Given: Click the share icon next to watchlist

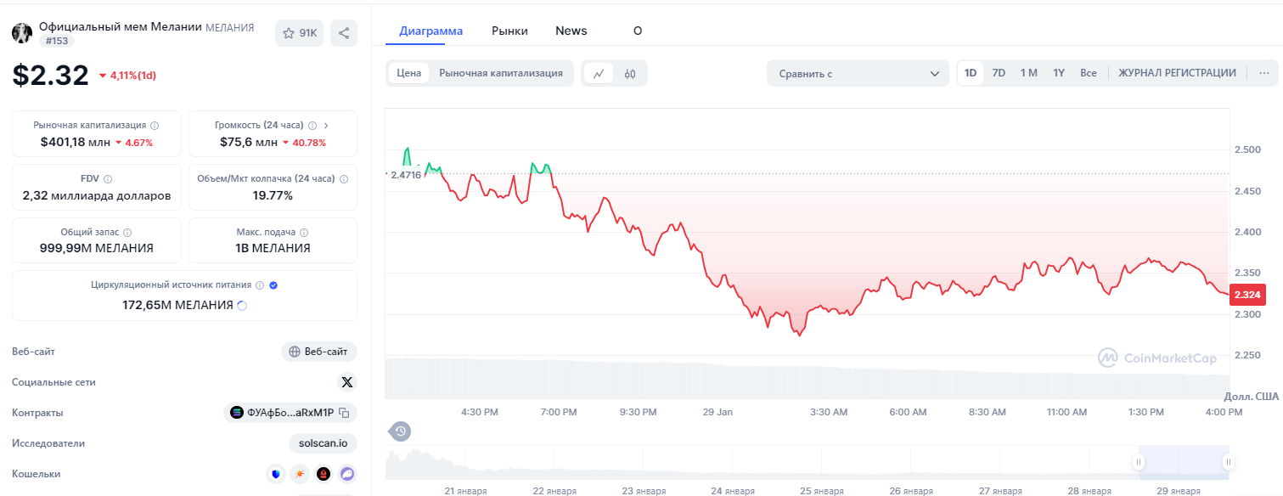Looking at the screenshot, I should 344,33.
